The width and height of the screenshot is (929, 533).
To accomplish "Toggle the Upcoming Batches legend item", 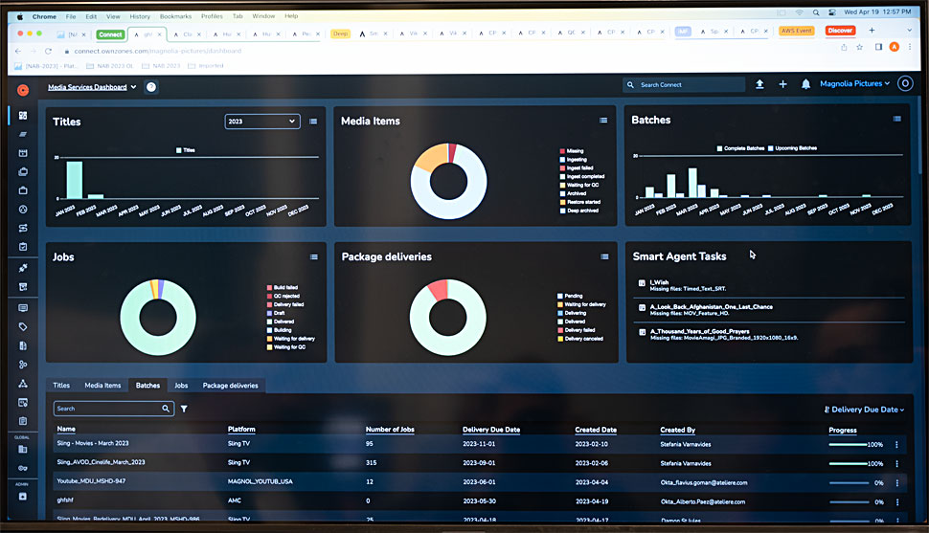I will tap(793, 148).
